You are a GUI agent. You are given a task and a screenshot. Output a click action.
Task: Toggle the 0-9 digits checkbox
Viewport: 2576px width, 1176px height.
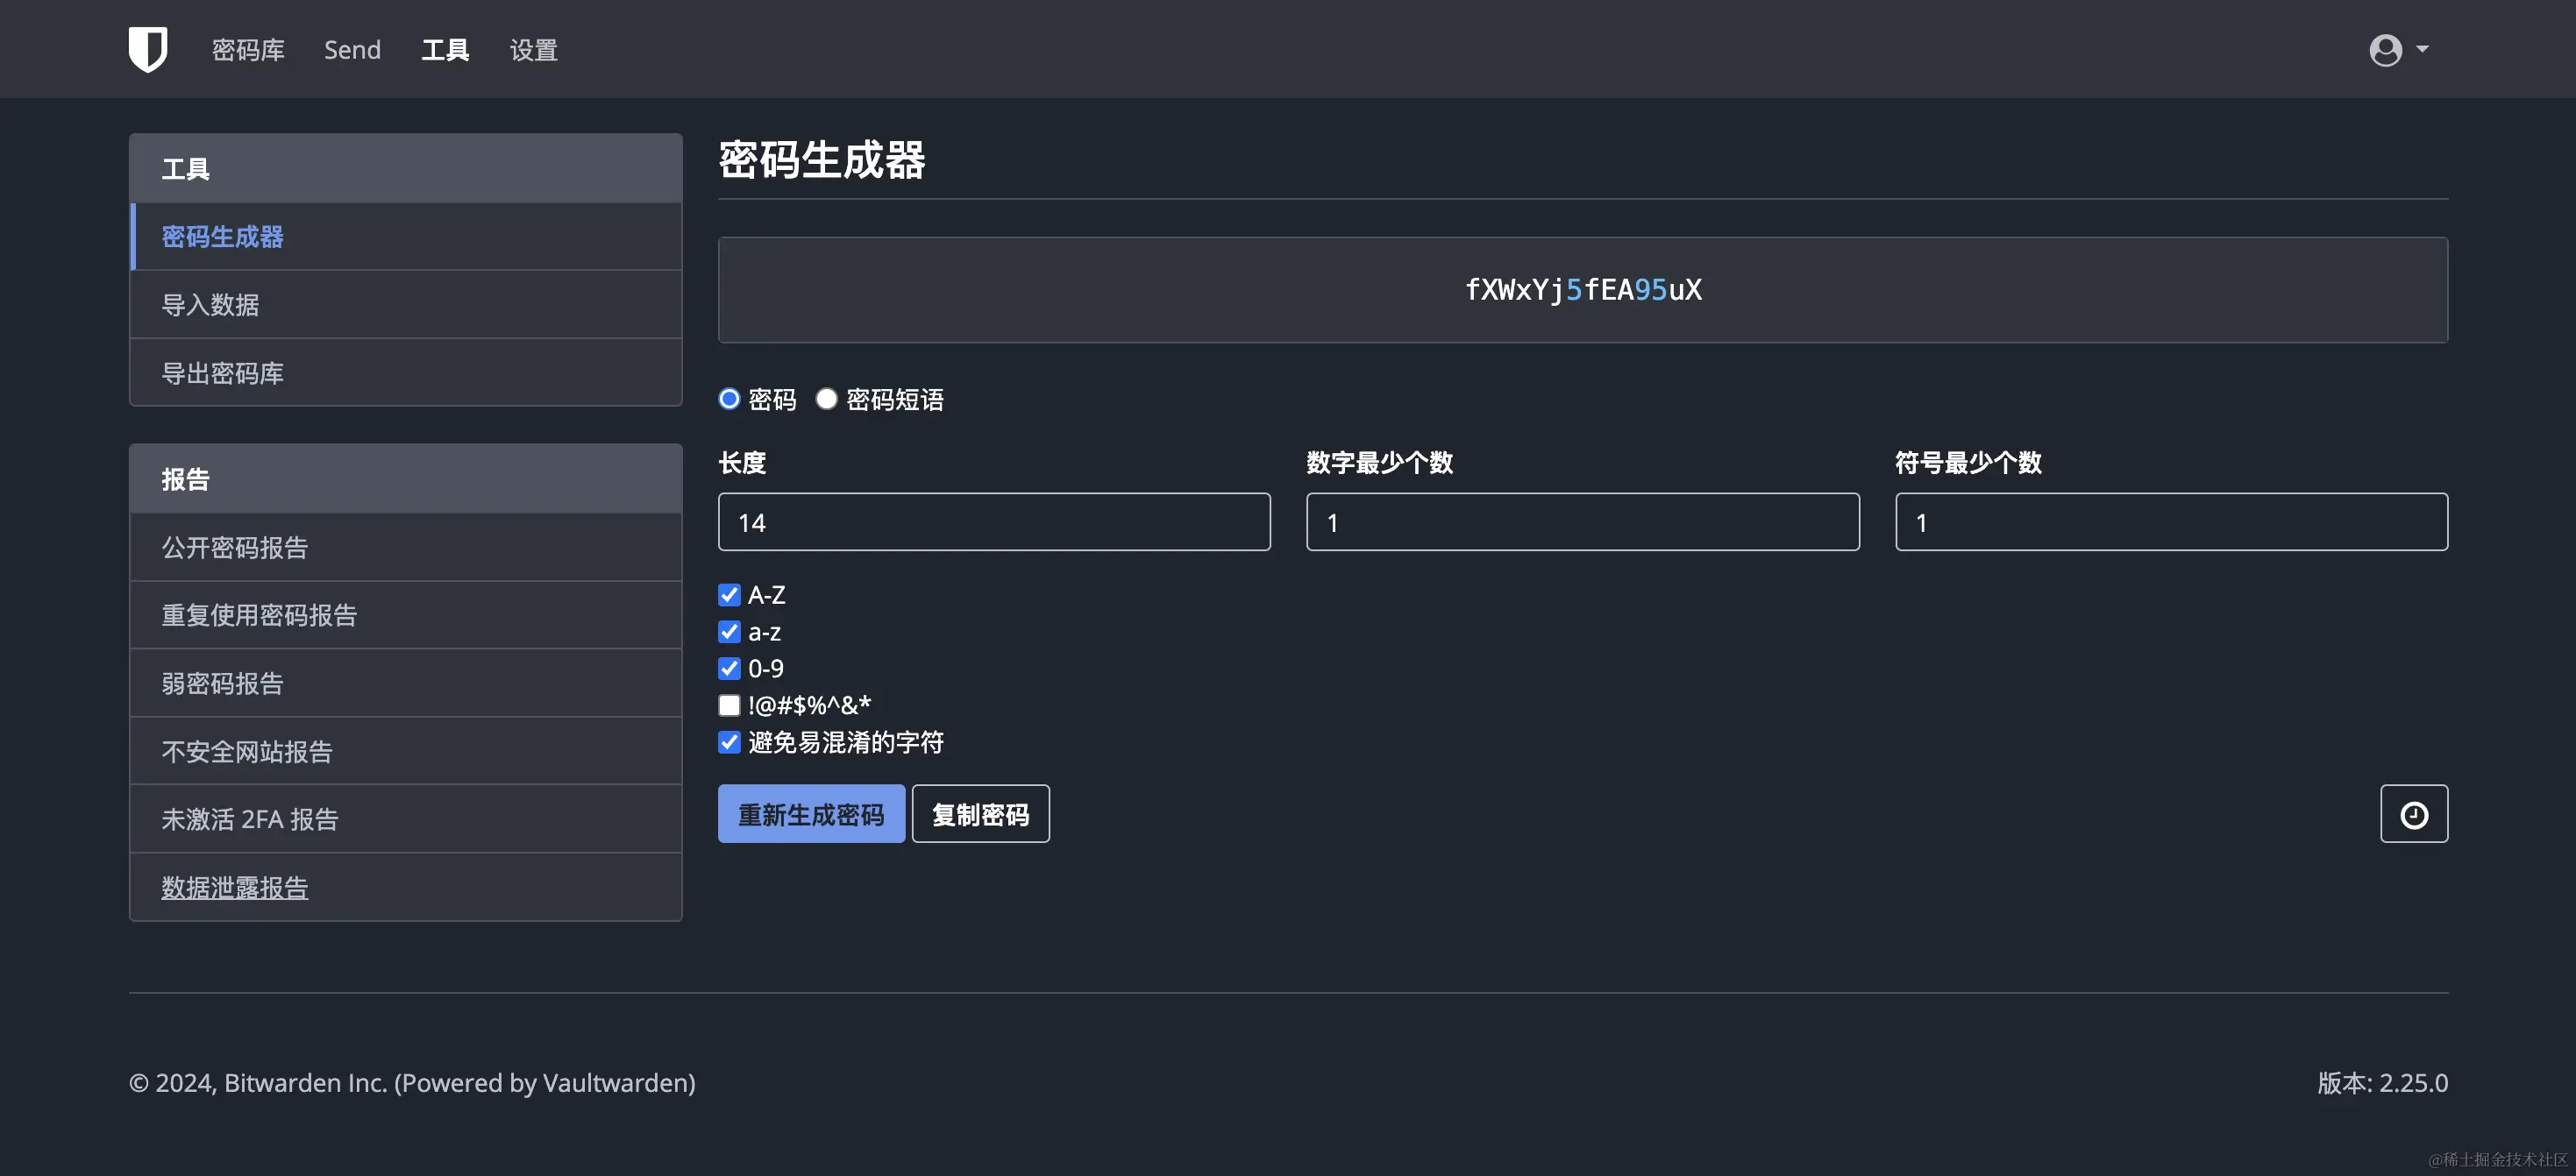729,669
